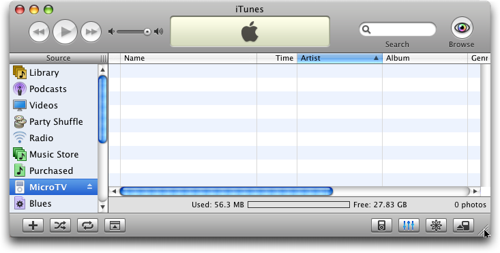Open the Library source
Image resolution: width=500 pixels, height=253 pixels.
[54, 73]
